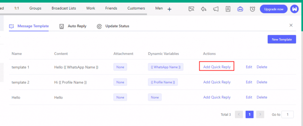Click the blue toolbox icon
303x126 pixels.
pos(240,9)
